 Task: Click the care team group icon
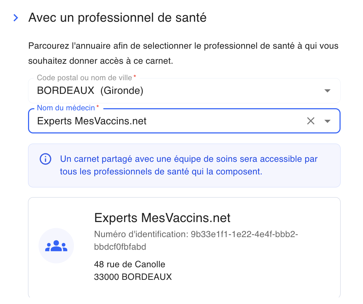pyautogui.click(x=56, y=246)
